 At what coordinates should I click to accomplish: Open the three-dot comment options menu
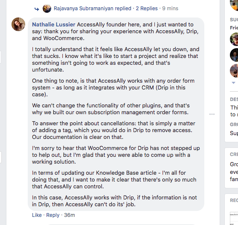pos(212,114)
